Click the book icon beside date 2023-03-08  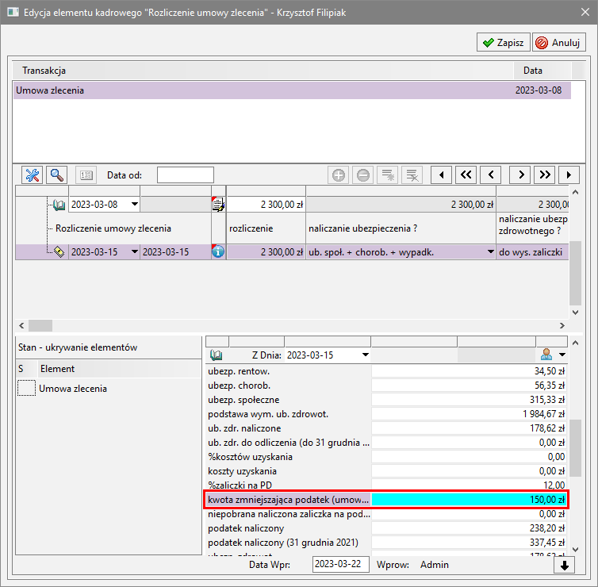pos(59,205)
